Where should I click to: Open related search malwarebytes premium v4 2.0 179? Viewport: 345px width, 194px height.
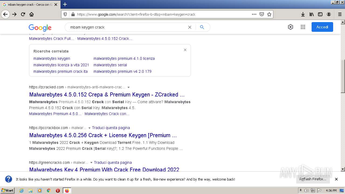point(122,71)
